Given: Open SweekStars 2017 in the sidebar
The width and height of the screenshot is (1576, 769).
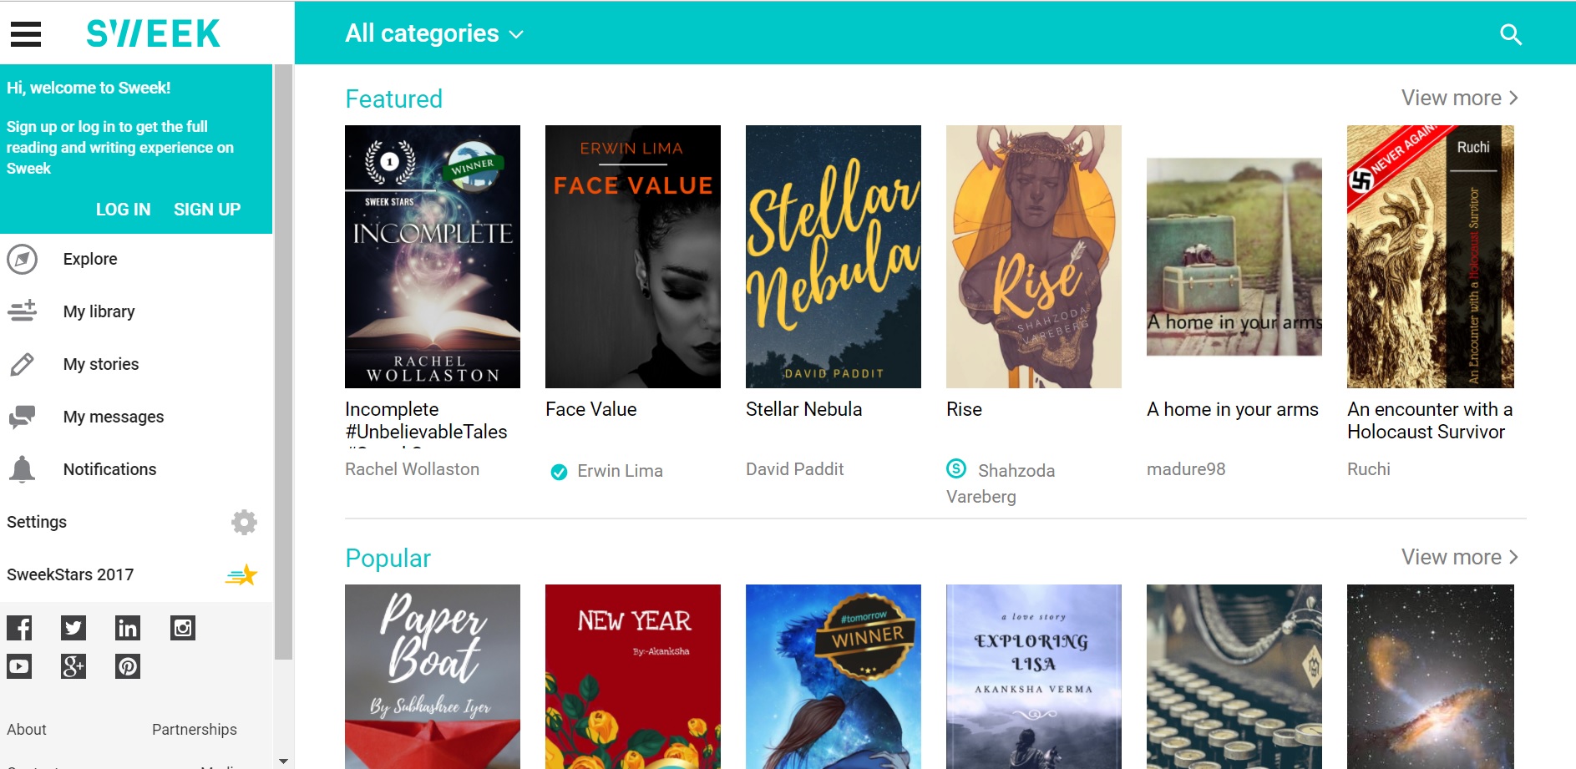Looking at the screenshot, I should pyautogui.click(x=70, y=574).
